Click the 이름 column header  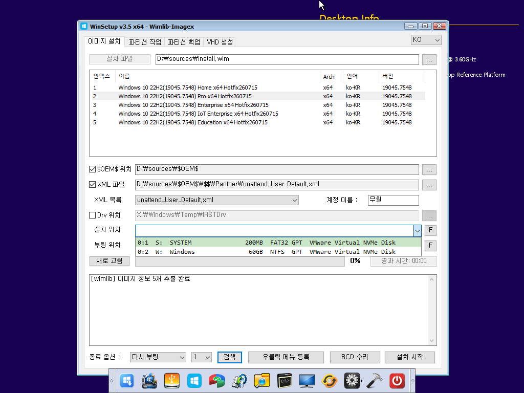pyautogui.click(x=217, y=77)
